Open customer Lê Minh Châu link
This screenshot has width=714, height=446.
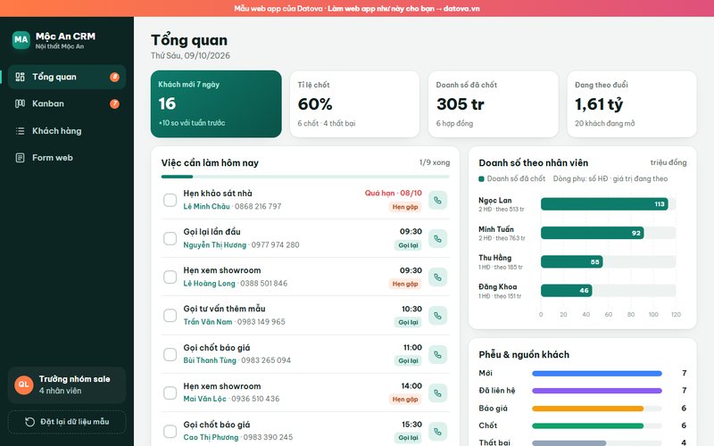coord(206,207)
